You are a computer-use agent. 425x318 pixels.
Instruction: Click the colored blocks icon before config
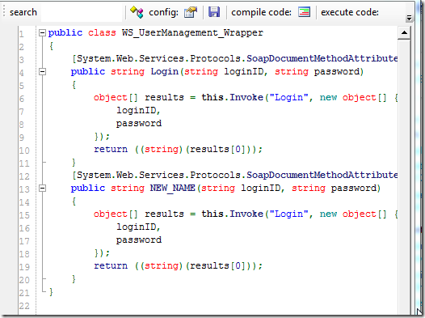point(137,12)
